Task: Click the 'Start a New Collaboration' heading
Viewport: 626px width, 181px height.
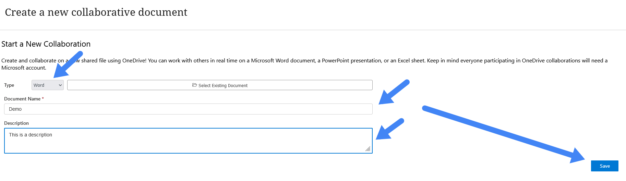Action: [x=46, y=44]
